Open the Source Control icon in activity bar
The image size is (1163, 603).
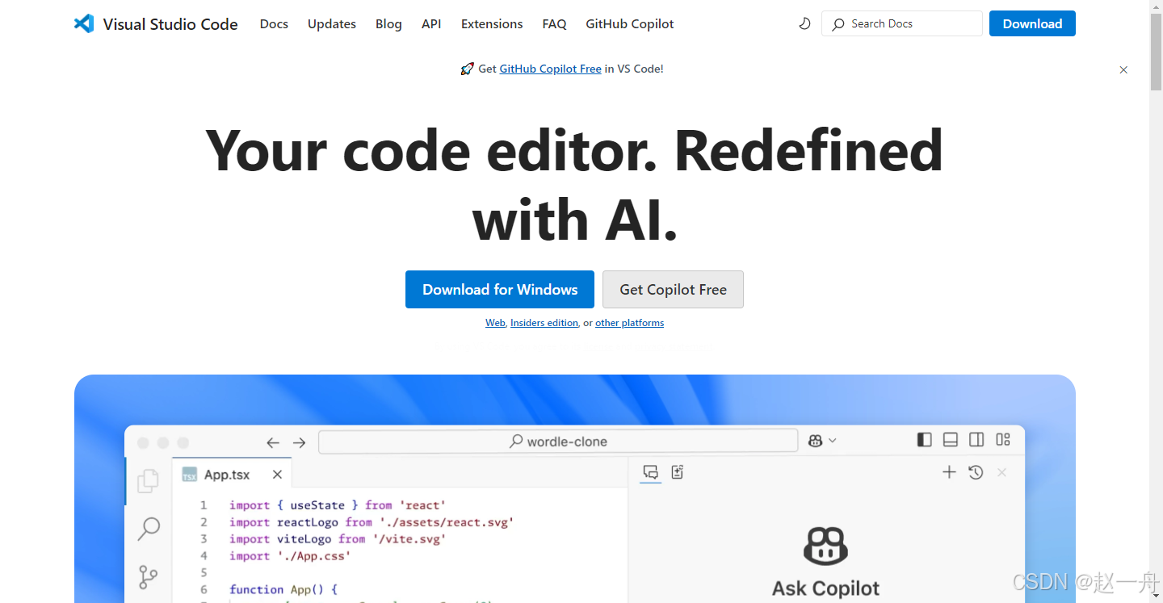148,576
